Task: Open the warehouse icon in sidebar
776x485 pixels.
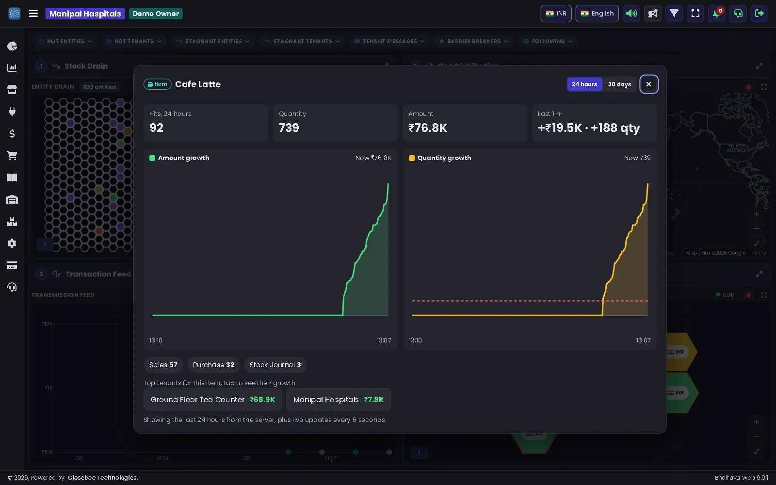Action: click(12, 199)
